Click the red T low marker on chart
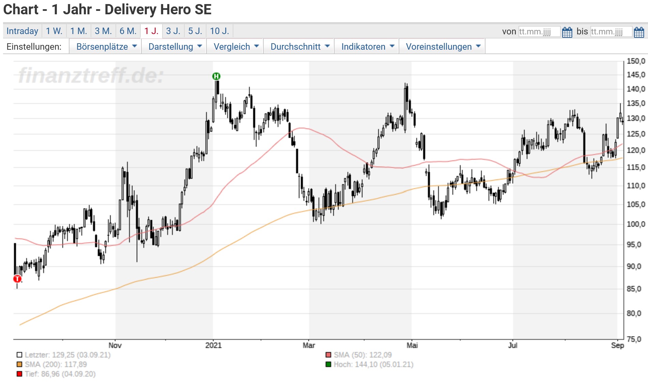This screenshot has height=382, width=648. point(17,279)
